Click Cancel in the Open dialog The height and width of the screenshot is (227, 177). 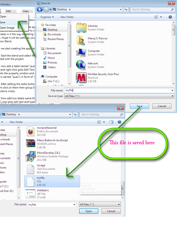[x=111, y=211]
